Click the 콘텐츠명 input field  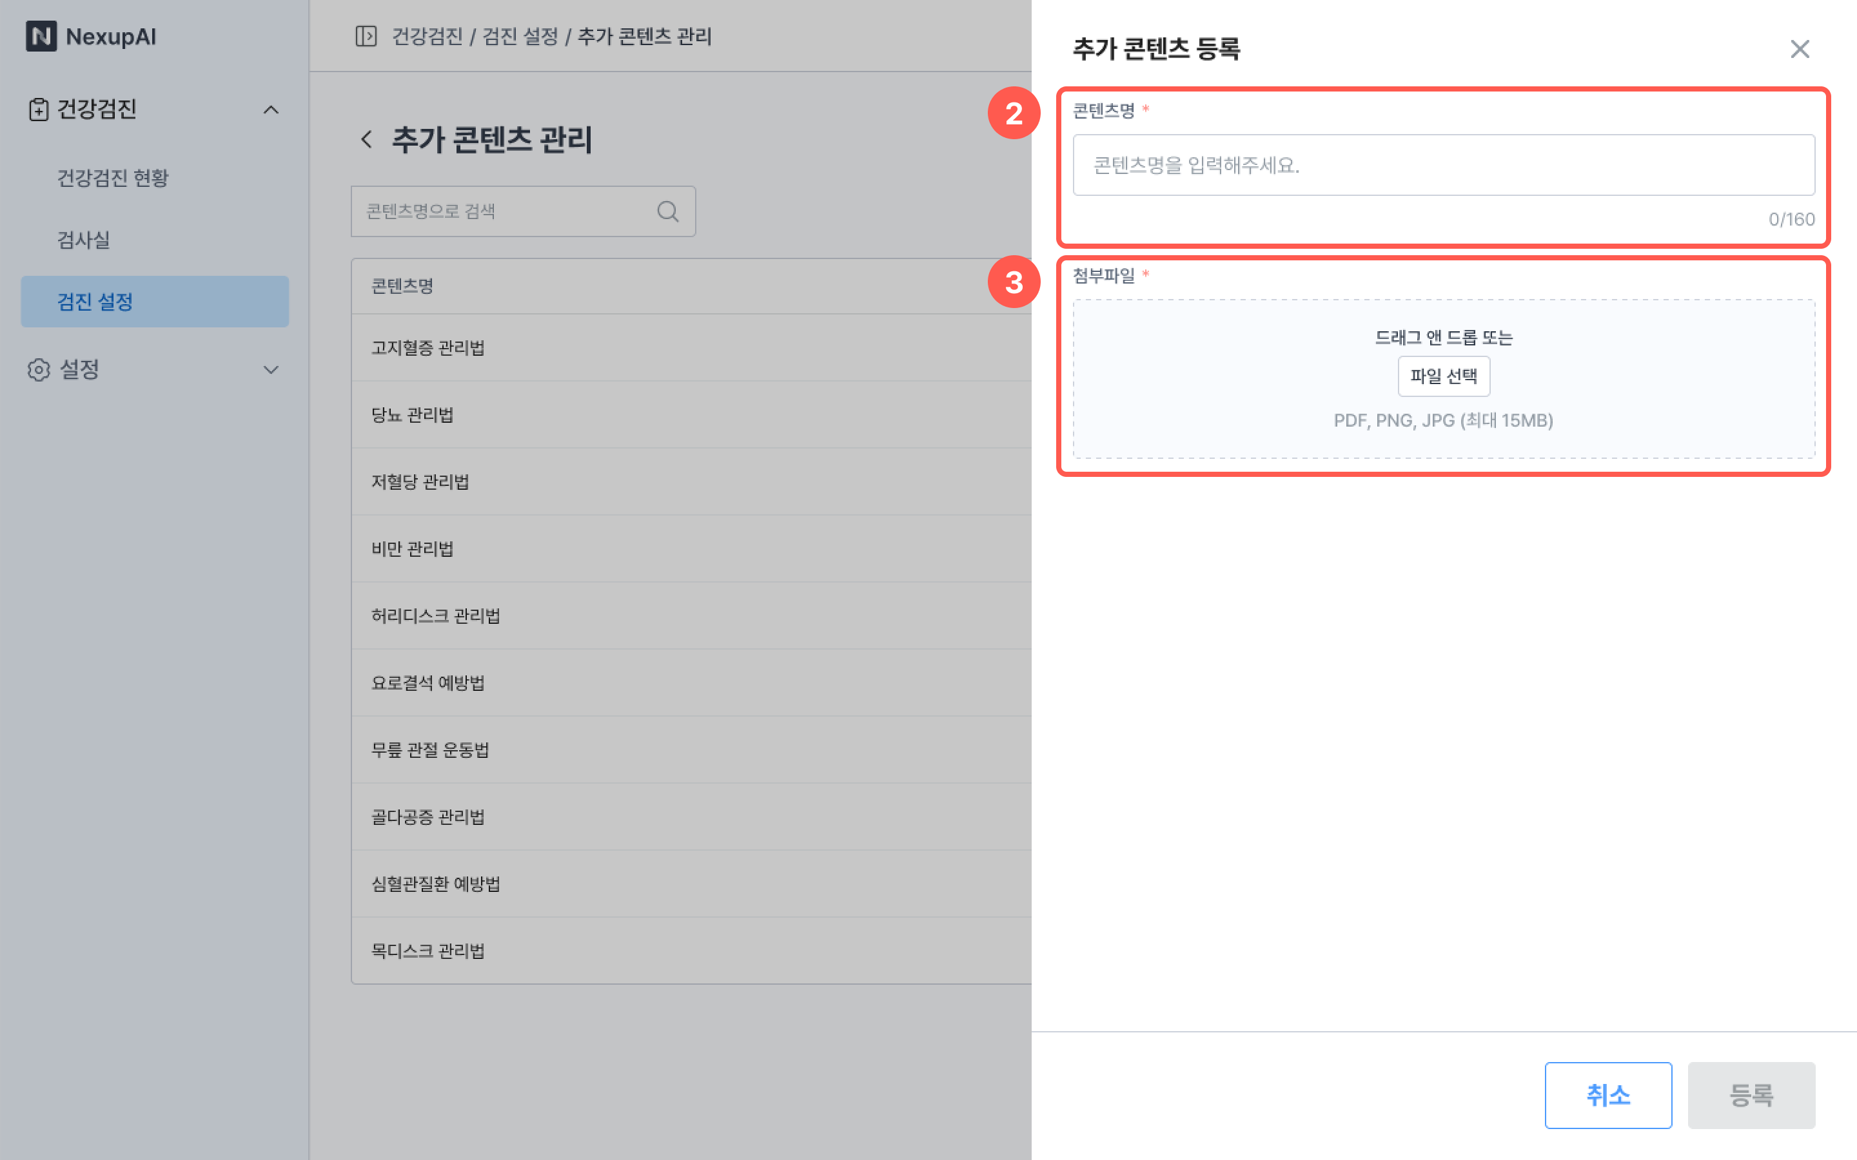[1444, 165]
